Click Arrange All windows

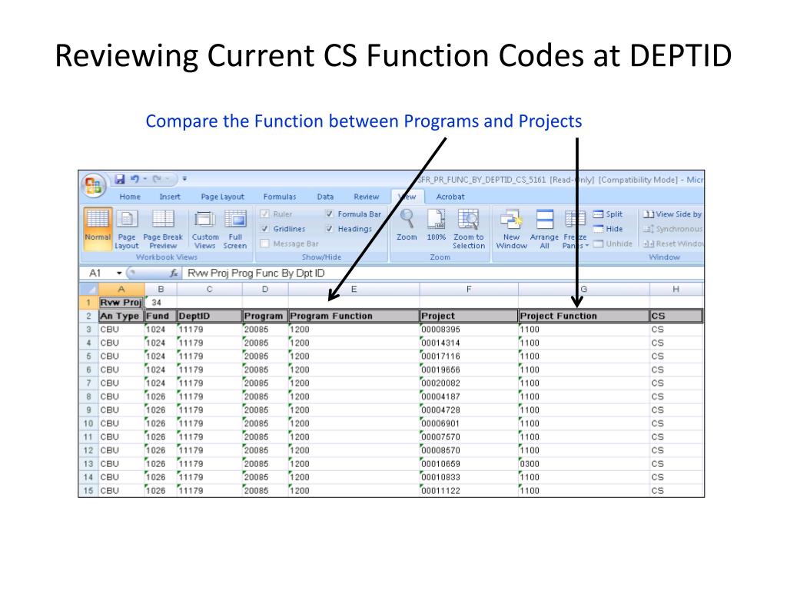click(545, 229)
